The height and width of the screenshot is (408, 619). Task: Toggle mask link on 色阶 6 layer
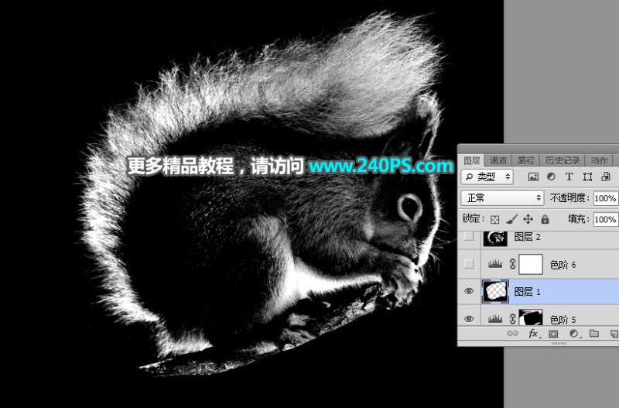512,264
